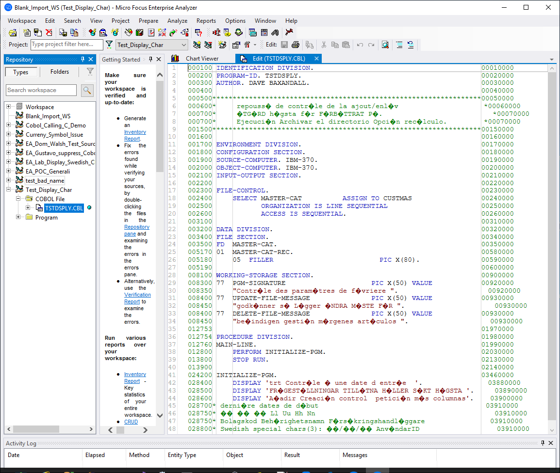
Task: Click the project filter funnel icon
Action: coord(110,45)
